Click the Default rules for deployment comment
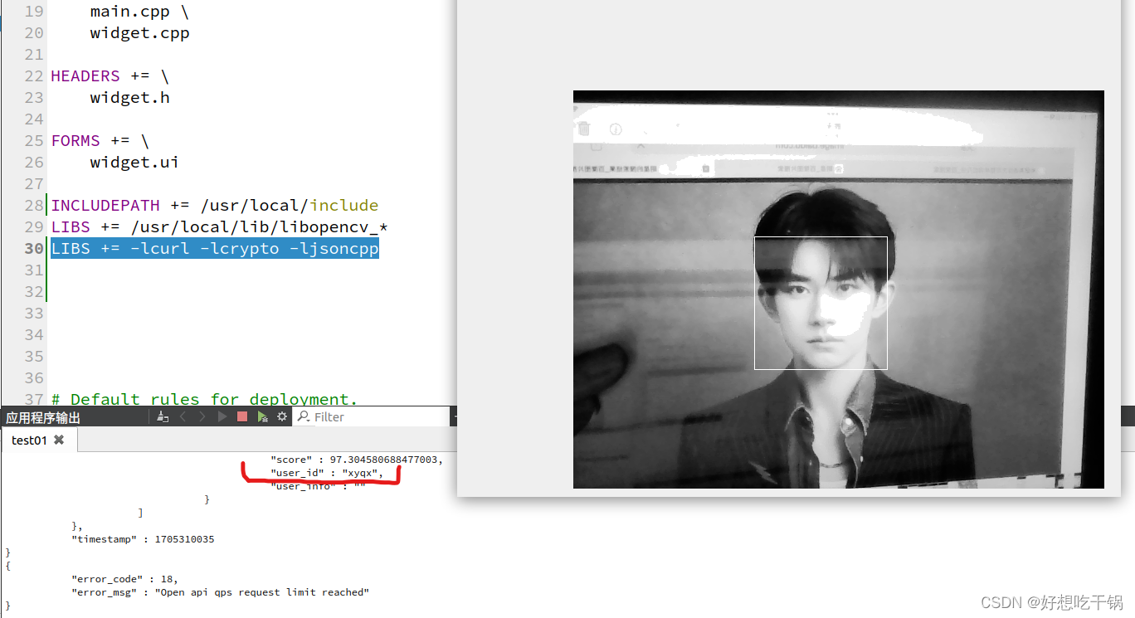1135x618 pixels. (x=204, y=399)
